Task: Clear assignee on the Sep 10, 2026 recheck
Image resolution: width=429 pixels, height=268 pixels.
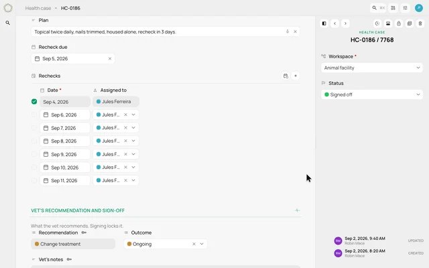Action: click(125, 167)
